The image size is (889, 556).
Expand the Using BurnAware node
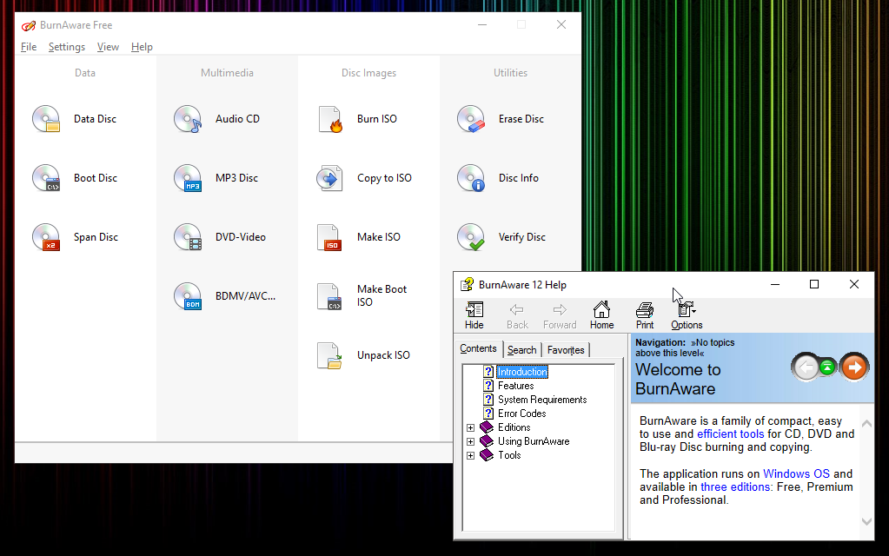[x=471, y=441]
